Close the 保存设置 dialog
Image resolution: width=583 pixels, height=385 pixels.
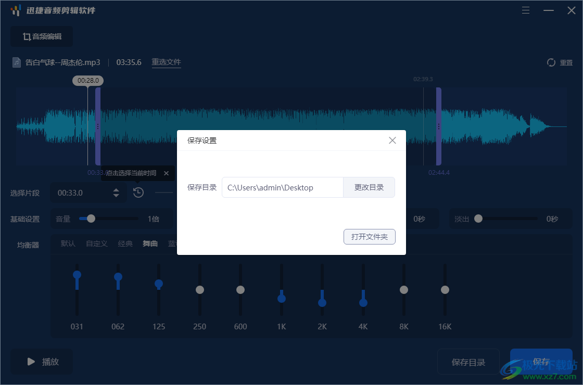(x=392, y=140)
